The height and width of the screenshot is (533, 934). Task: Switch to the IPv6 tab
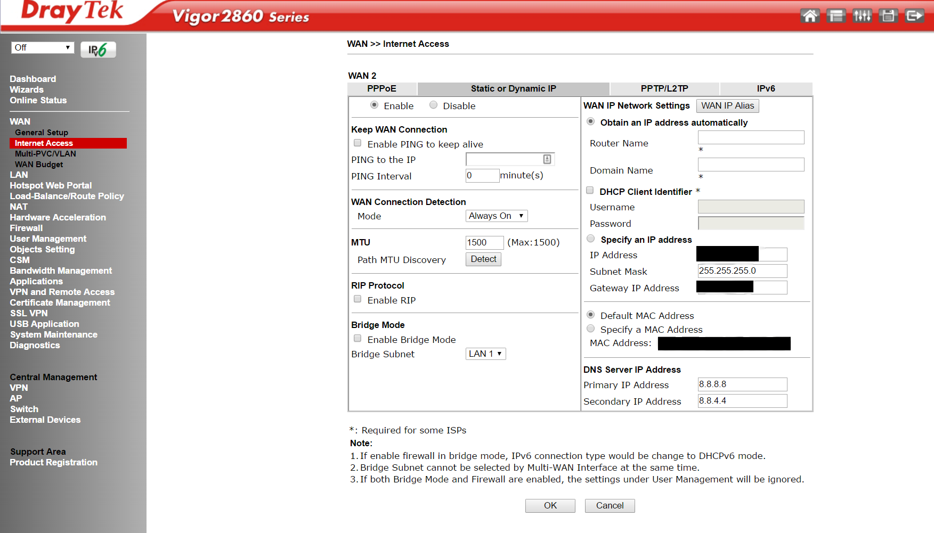(766, 88)
